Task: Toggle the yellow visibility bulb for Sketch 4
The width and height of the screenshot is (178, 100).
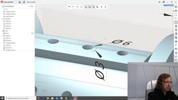Action: tap(32, 29)
